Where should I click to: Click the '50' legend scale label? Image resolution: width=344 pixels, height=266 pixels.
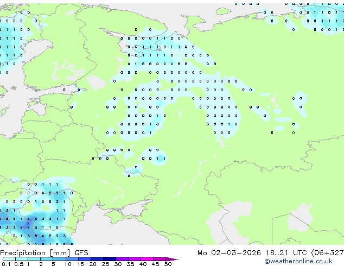pyautogui.click(x=168, y=264)
